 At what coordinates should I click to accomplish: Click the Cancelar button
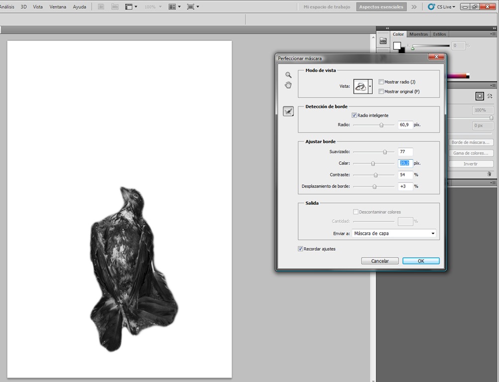[x=380, y=261]
